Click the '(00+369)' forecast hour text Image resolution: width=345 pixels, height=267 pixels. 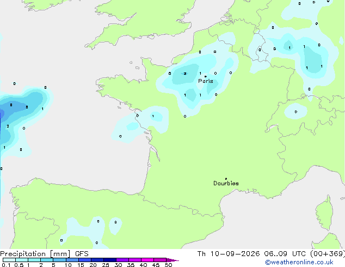(328, 254)
